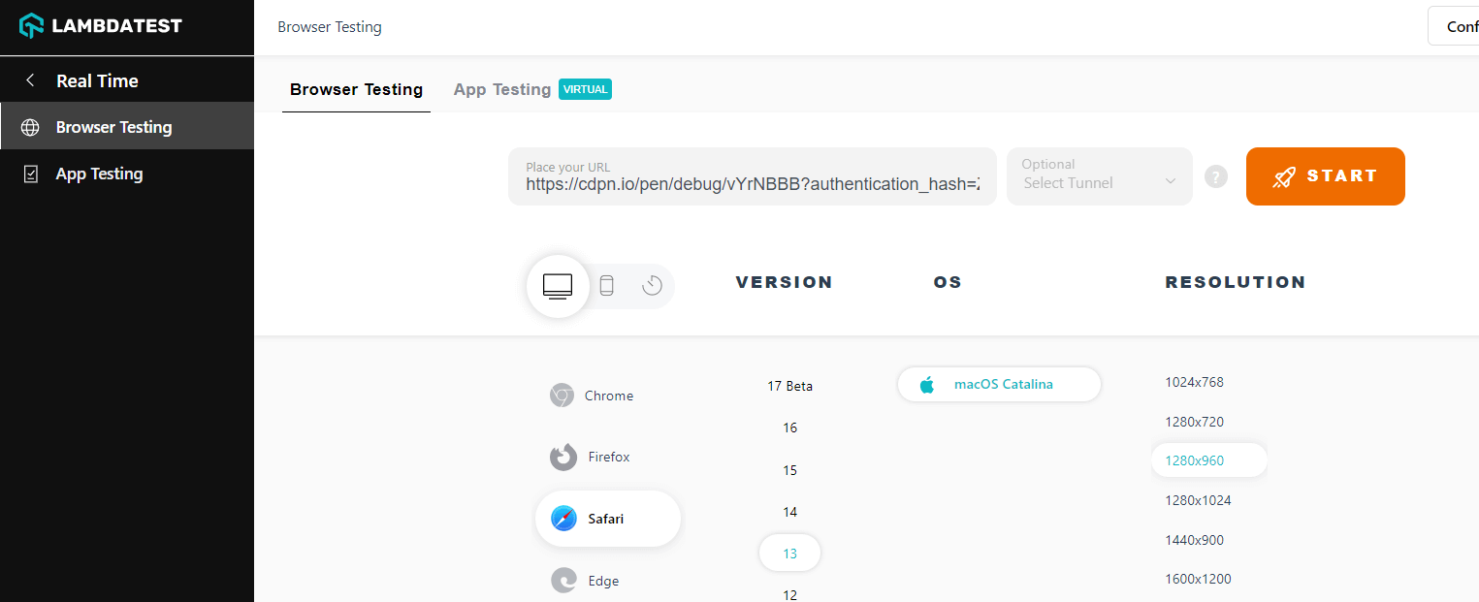Viewport: 1479px width, 602px height.
Task: Select the mobile phone device icon
Action: point(607,285)
